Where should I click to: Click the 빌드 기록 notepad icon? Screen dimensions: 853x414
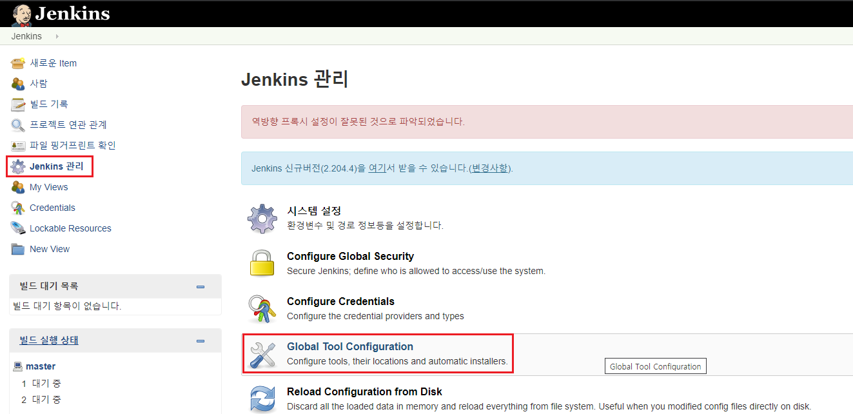coord(18,104)
